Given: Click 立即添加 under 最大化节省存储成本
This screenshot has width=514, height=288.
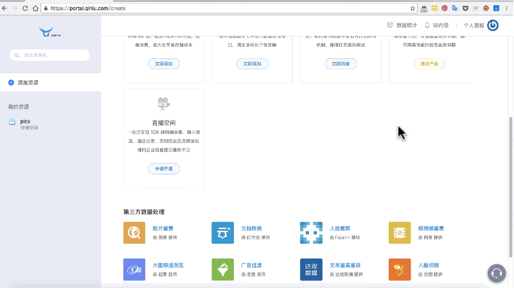Looking at the screenshot, I should [x=164, y=64].
